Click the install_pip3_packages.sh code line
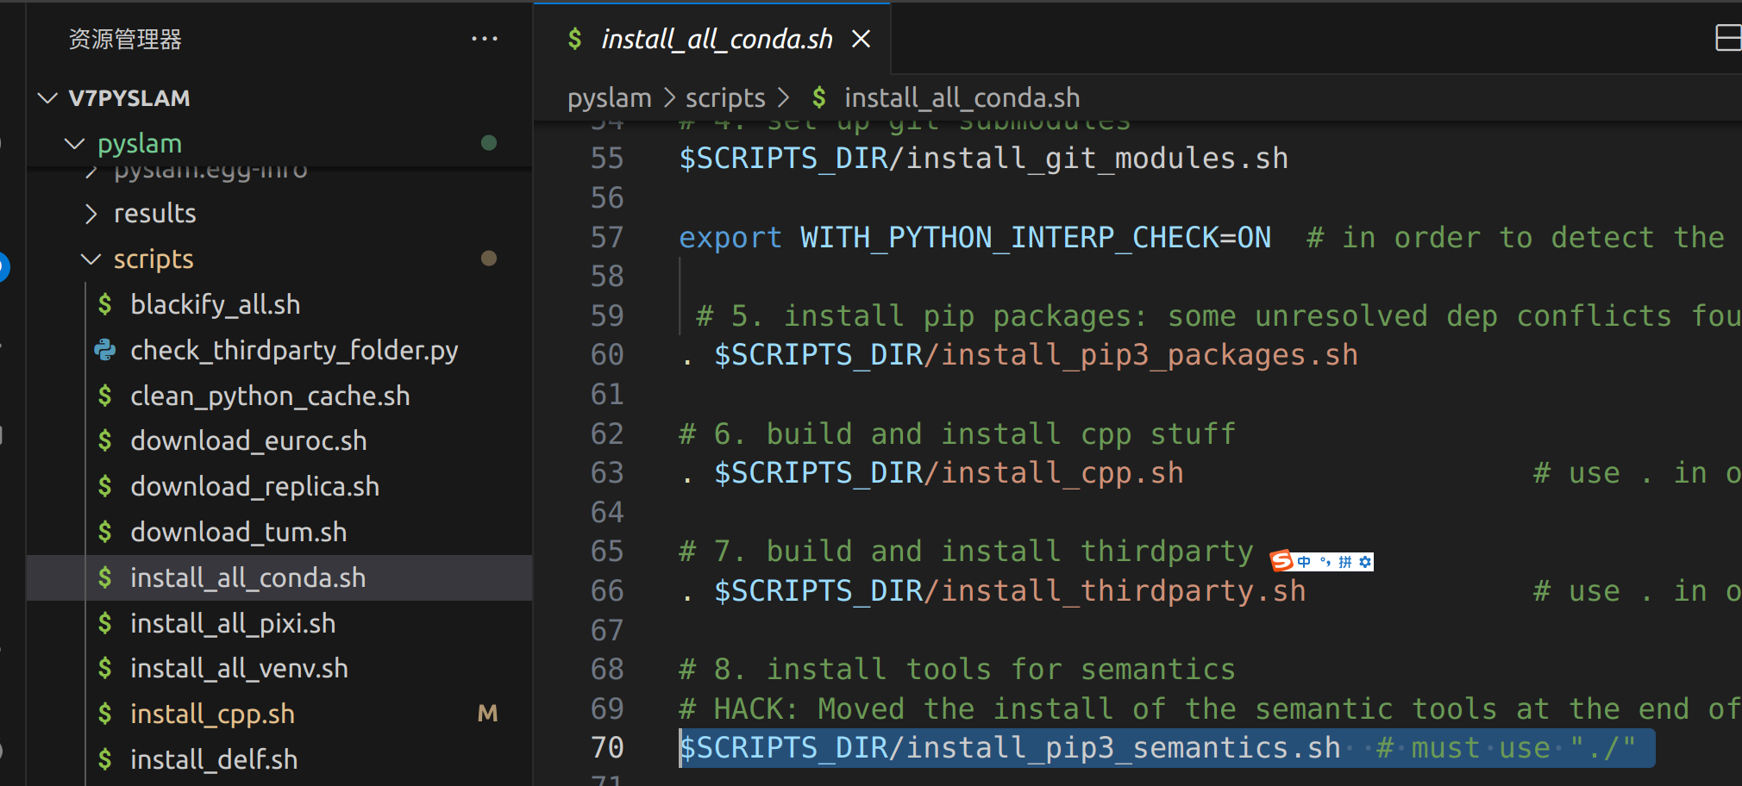 pos(1019,355)
